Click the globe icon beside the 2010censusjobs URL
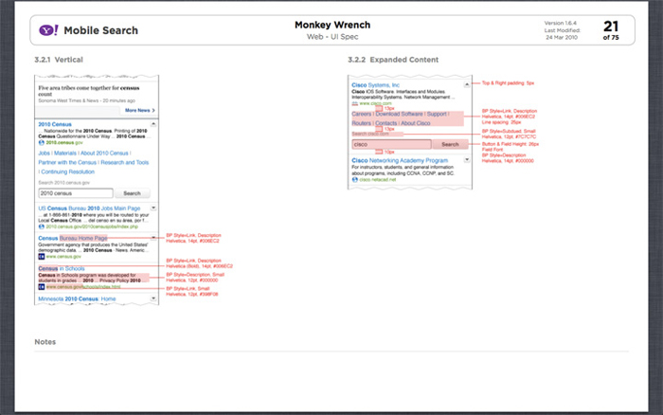 pyautogui.click(x=42, y=226)
